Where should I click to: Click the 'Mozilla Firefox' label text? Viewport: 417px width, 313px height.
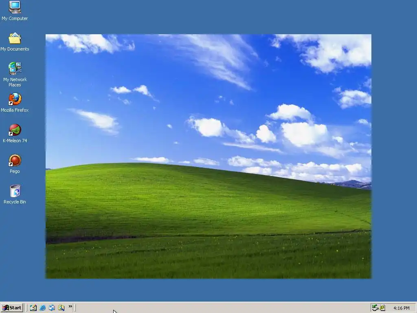(x=15, y=110)
